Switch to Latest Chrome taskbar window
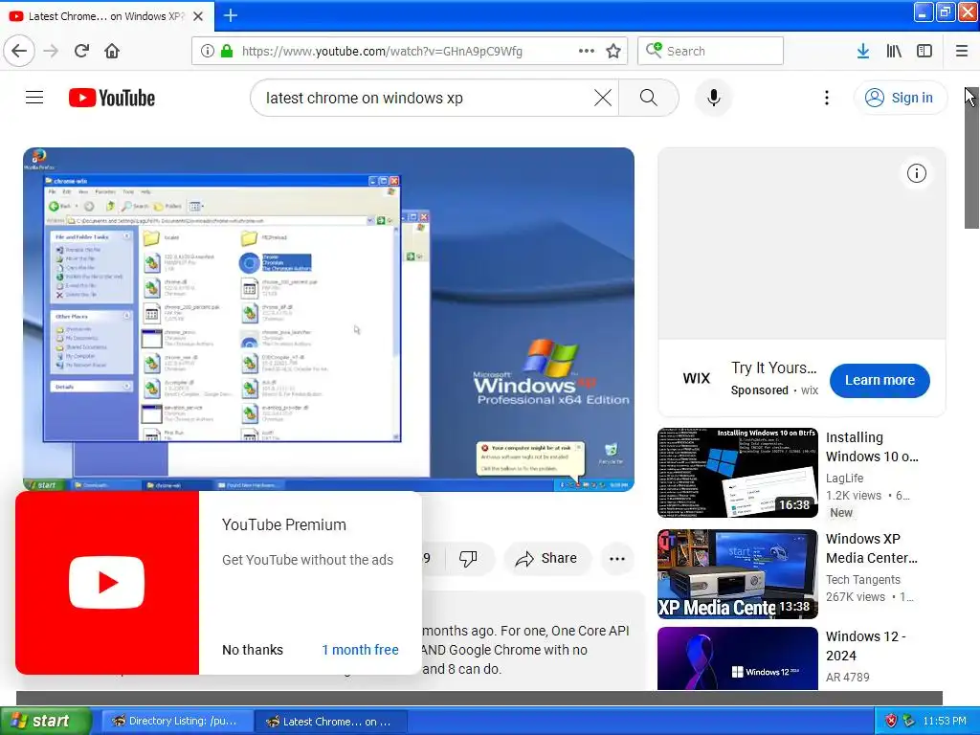Viewport: 980px width, 735px height. point(331,722)
